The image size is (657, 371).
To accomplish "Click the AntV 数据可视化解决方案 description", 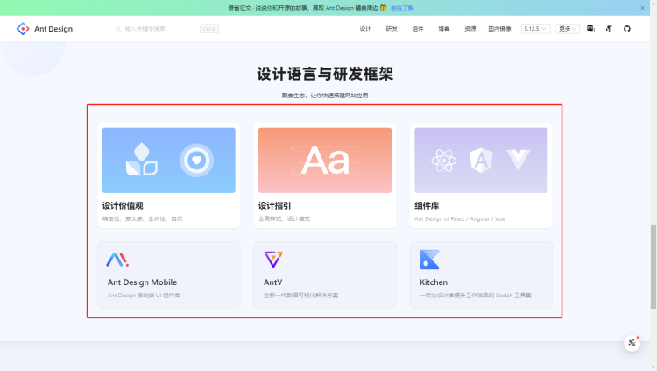I will 300,296.
